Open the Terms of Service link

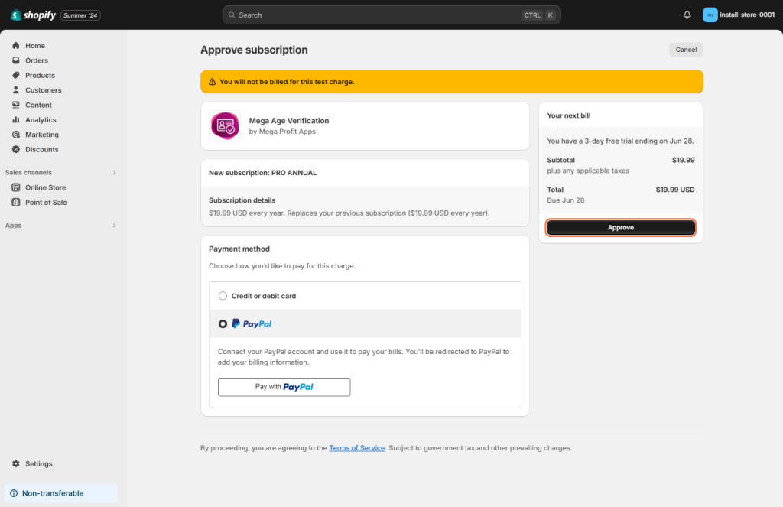(x=356, y=447)
